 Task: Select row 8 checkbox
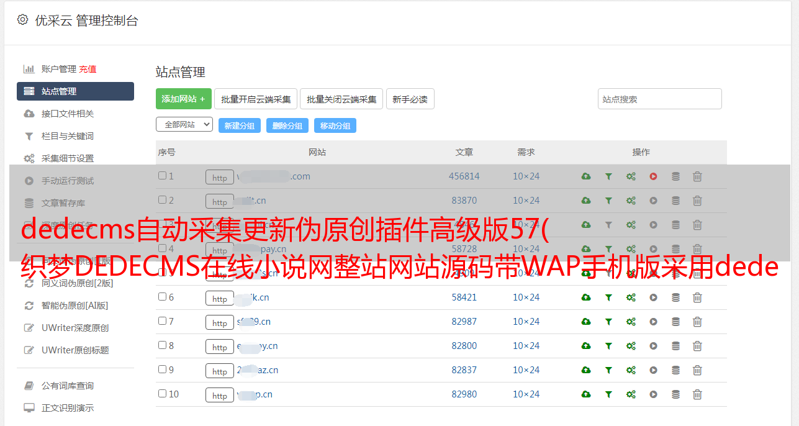(162, 345)
